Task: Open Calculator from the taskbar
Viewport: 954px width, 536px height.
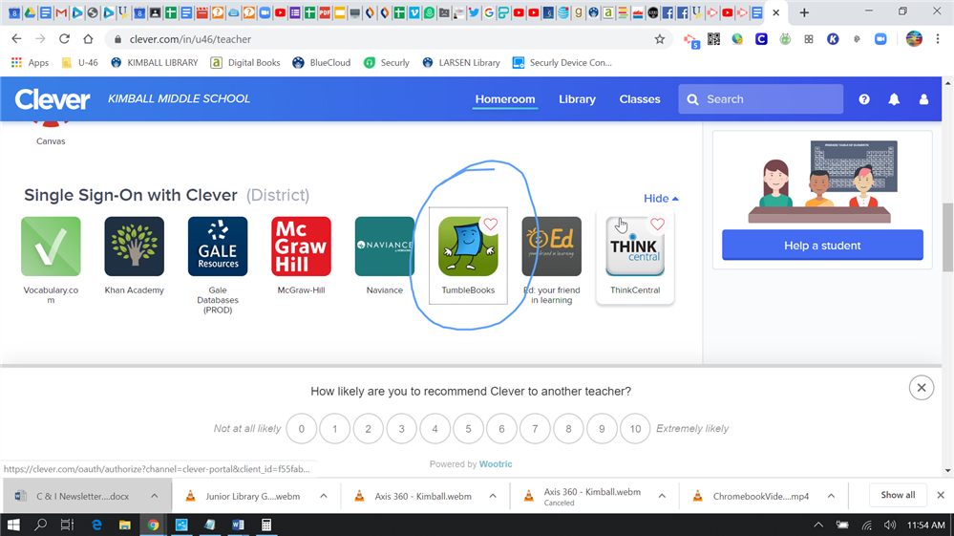Action: click(x=265, y=525)
